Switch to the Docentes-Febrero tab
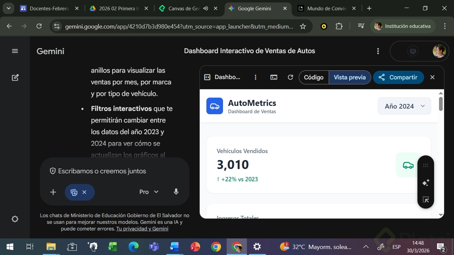Image resolution: width=454 pixels, height=255 pixels. (49, 9)
